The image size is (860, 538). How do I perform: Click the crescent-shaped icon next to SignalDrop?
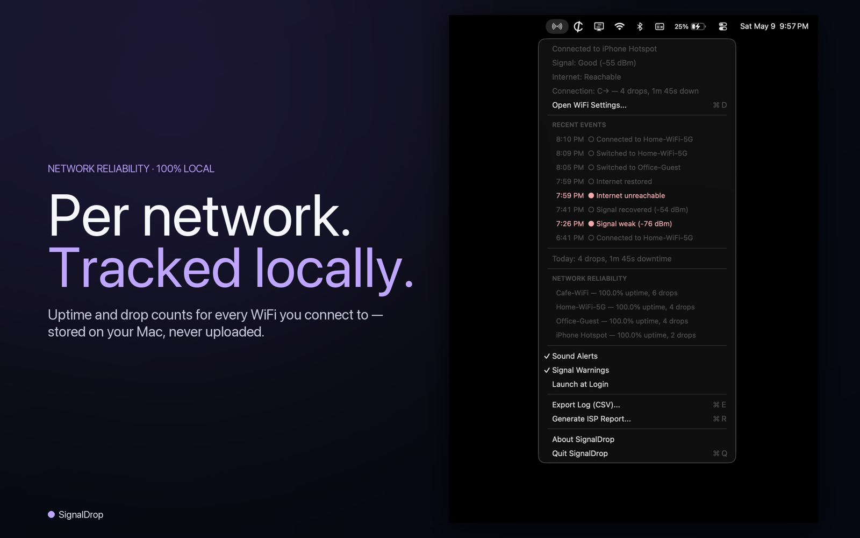pyautogui.click(x=578, y=26)
